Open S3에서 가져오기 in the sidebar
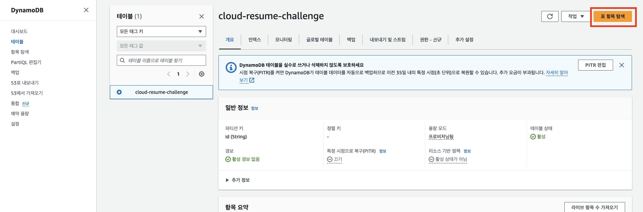This screenshot has width=643, height=212. (27, 93)
